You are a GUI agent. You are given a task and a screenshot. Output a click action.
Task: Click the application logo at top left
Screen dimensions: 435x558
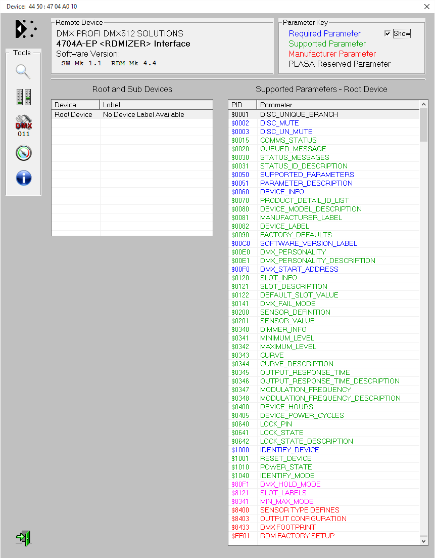pyautogui.click(x=25, y=29)
